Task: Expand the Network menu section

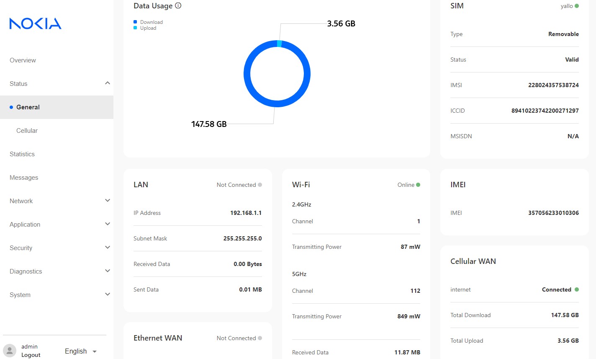Action: tap(107, 201)
